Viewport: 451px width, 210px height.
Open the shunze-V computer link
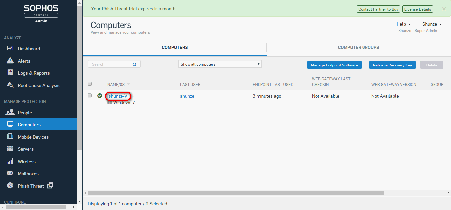tap(118, 96)
